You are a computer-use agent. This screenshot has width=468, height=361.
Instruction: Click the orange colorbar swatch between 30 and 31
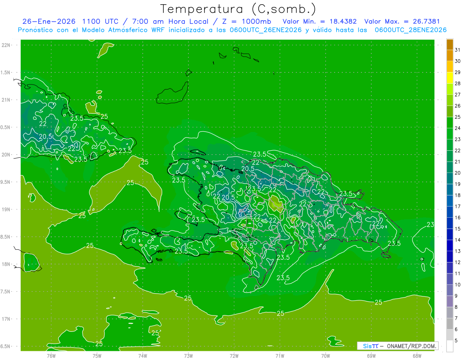coord(450,56)
